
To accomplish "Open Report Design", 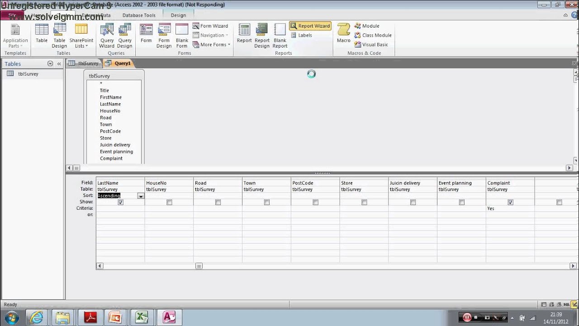I will point(262,36).
